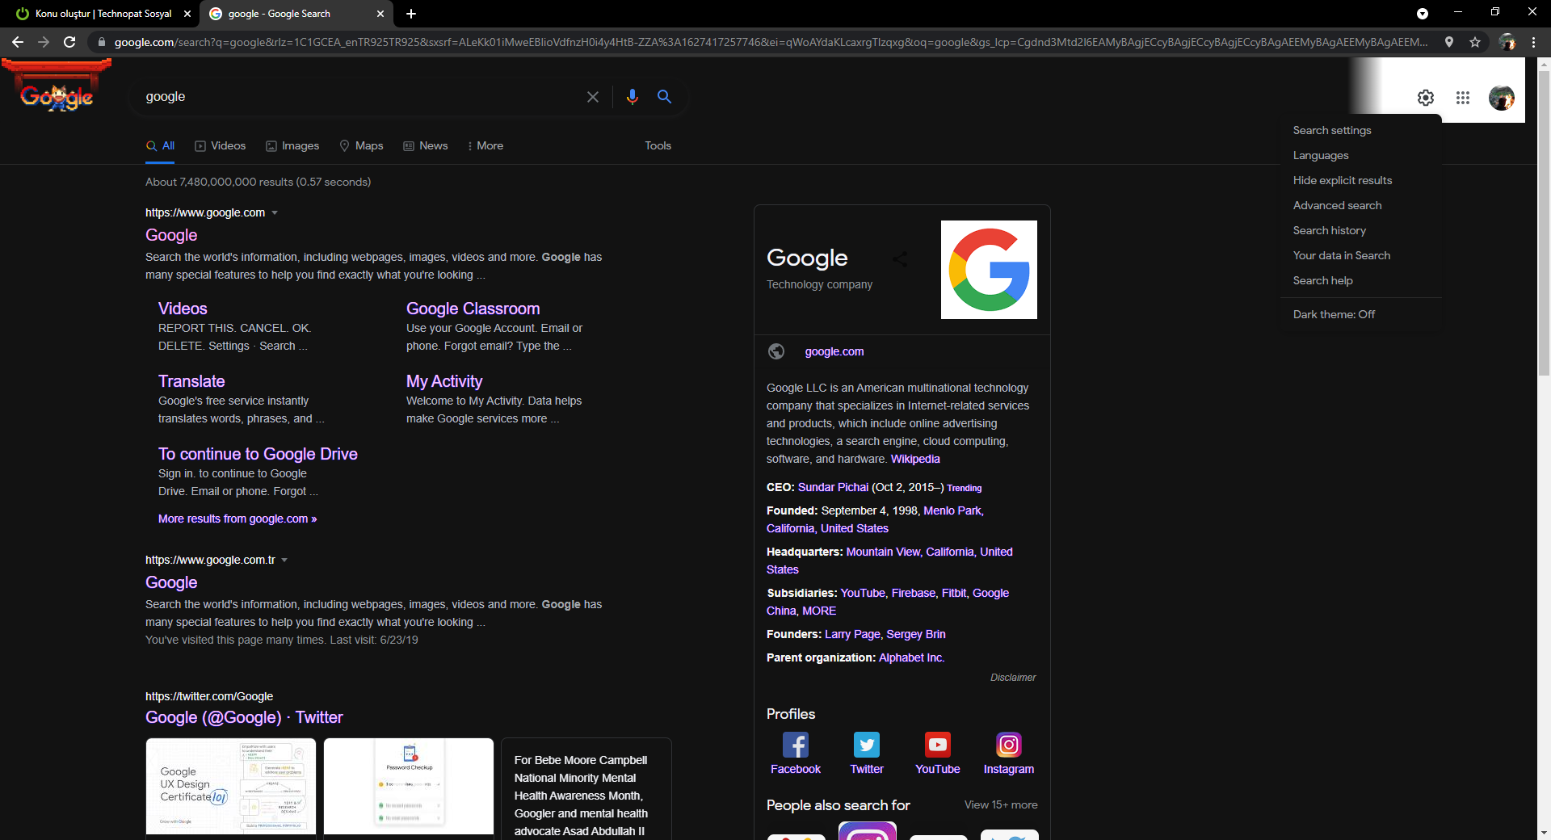This screenshot has width=1551, height=840.
Task: Open Chrome profile avatar in toolbar
Action: click(x=1507, y=42)
